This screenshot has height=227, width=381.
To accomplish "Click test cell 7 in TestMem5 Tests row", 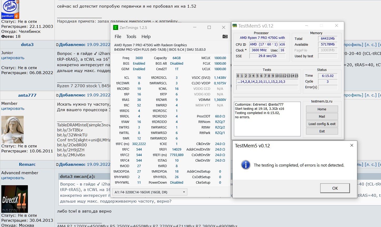I will 265,76.
